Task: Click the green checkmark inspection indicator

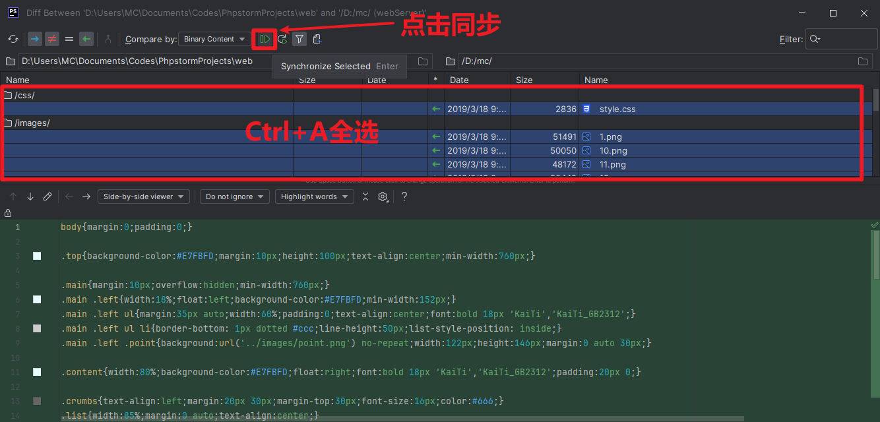Action: 874,226
